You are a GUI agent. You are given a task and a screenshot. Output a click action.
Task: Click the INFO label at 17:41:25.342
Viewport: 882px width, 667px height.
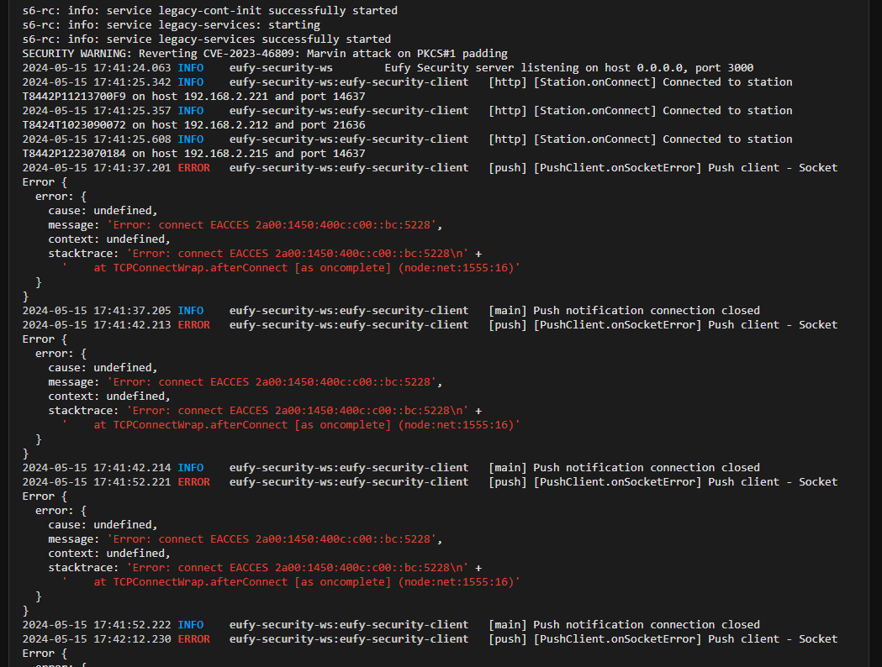click(191, 82)
